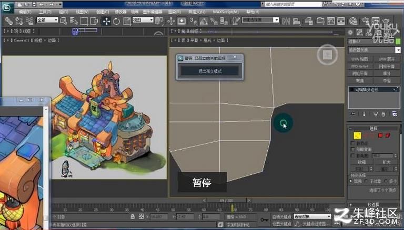Screen dimensions: 404x230
Task: Click the Align tool icon
Action: tap(297, 21)
